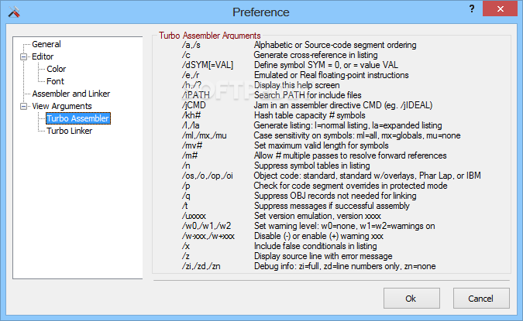Click the /zi,/zd,/zn argument
Image resolution: width=523 pixels, height=321 pixels.
click(x=201, y=266)
